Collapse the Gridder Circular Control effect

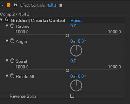coord(1,20)
